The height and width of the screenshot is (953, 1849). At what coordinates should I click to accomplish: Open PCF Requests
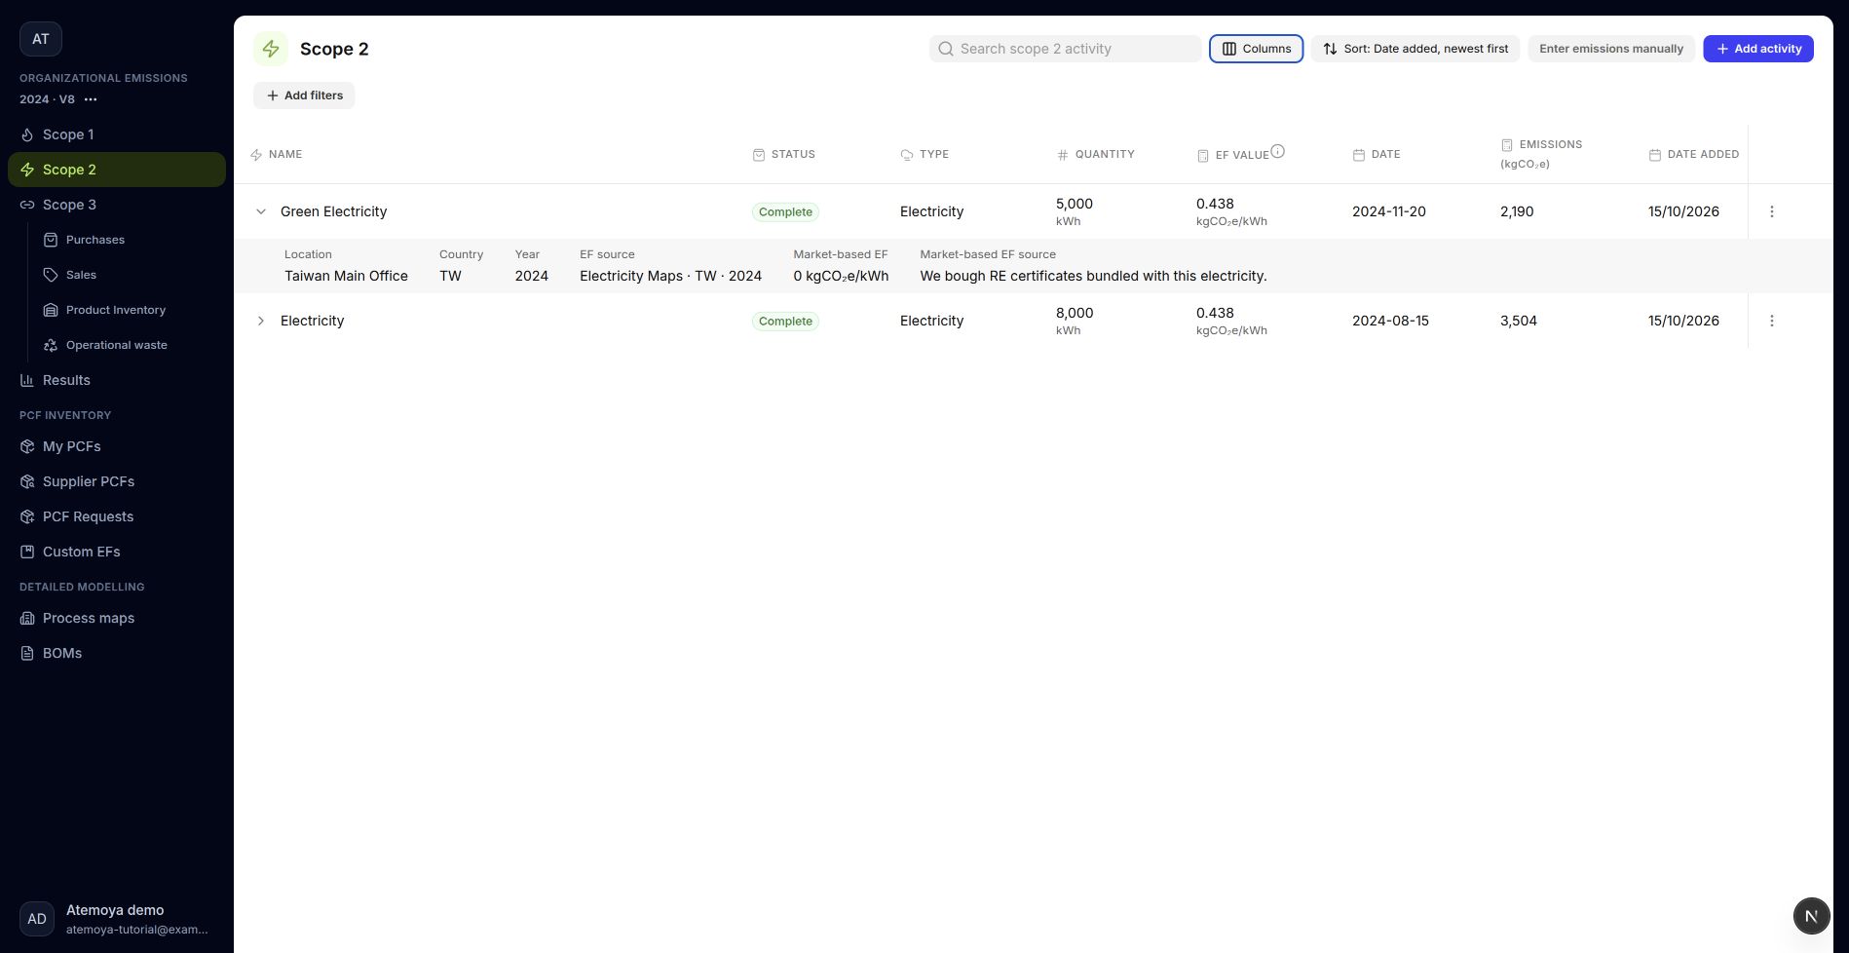click(x=117, y=516)
